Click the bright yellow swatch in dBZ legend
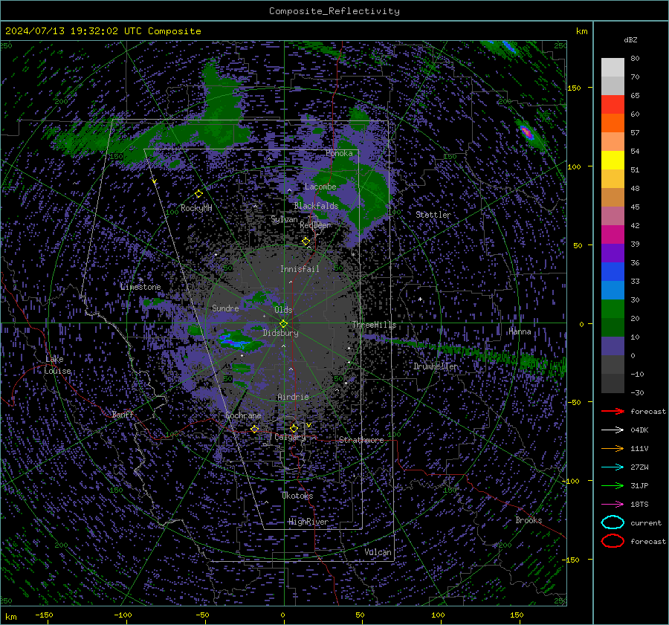 coord(613,161)
